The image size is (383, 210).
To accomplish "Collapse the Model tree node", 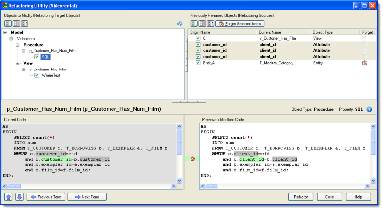I will tap(5, 32).
